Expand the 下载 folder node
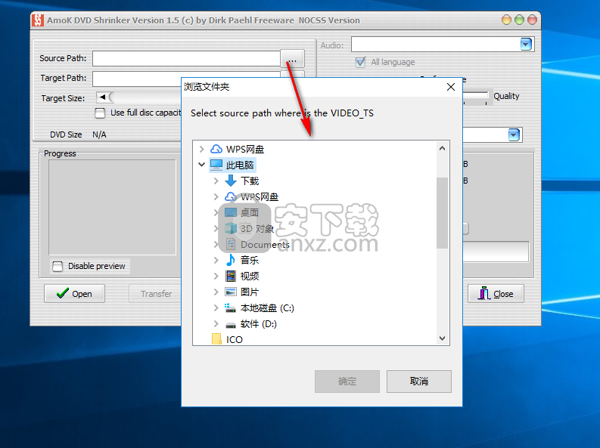 pos(216,181)
